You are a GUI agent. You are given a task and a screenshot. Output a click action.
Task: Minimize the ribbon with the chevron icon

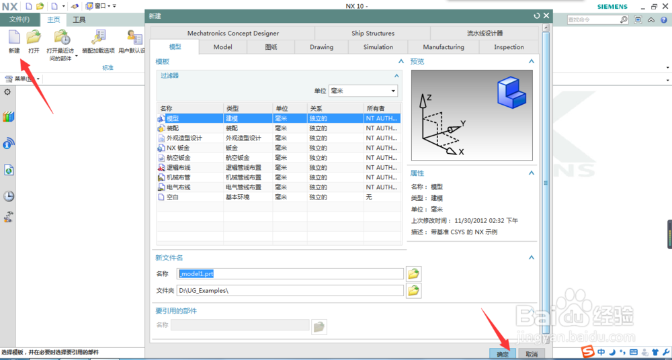pos(651,19)
